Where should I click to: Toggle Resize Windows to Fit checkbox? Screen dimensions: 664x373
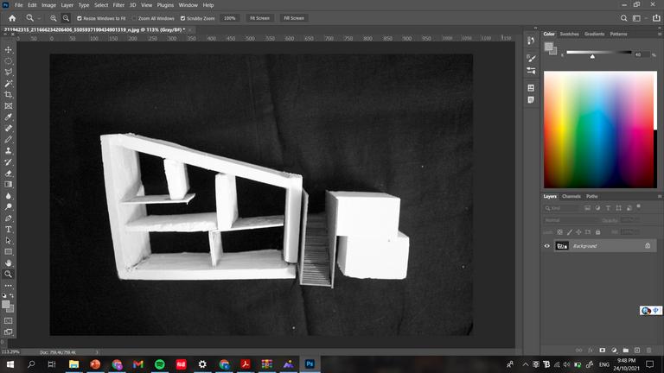[x=80, y=18]
